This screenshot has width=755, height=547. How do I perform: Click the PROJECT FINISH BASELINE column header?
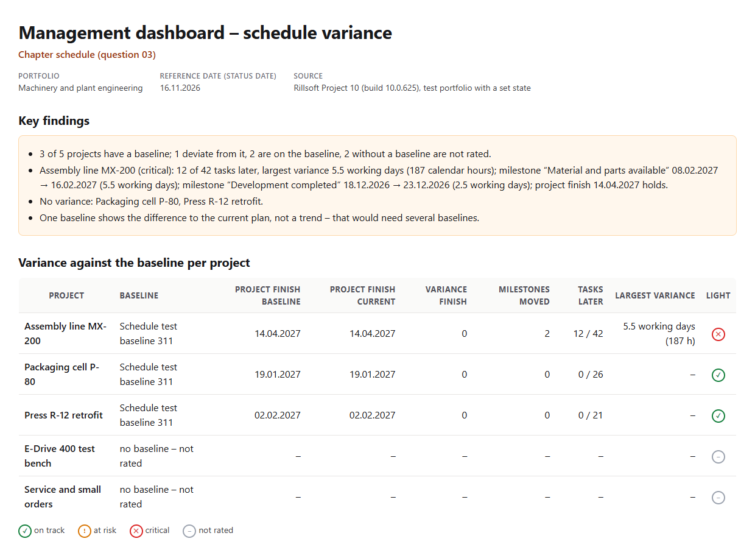pos(268,295)
